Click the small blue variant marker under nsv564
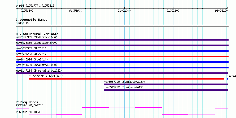The image size is (236, 118). click(227, 79)
